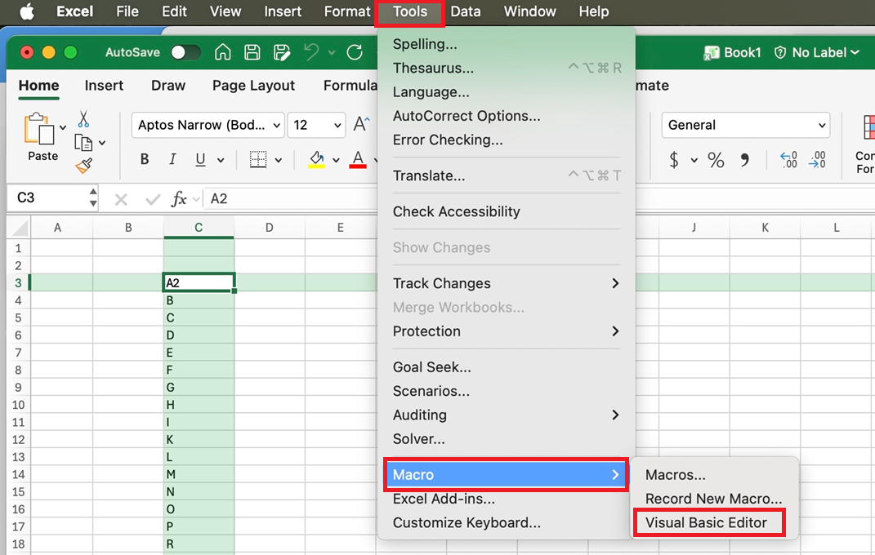Expand the currency format arrow
This screenshot has height=555, width=875.
pyautogui.click(x=694, y=161)
